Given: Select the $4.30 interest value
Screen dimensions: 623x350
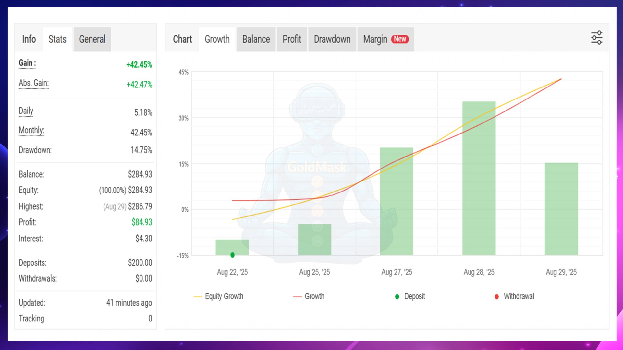Looking at the screenshot, I should 144,239.
